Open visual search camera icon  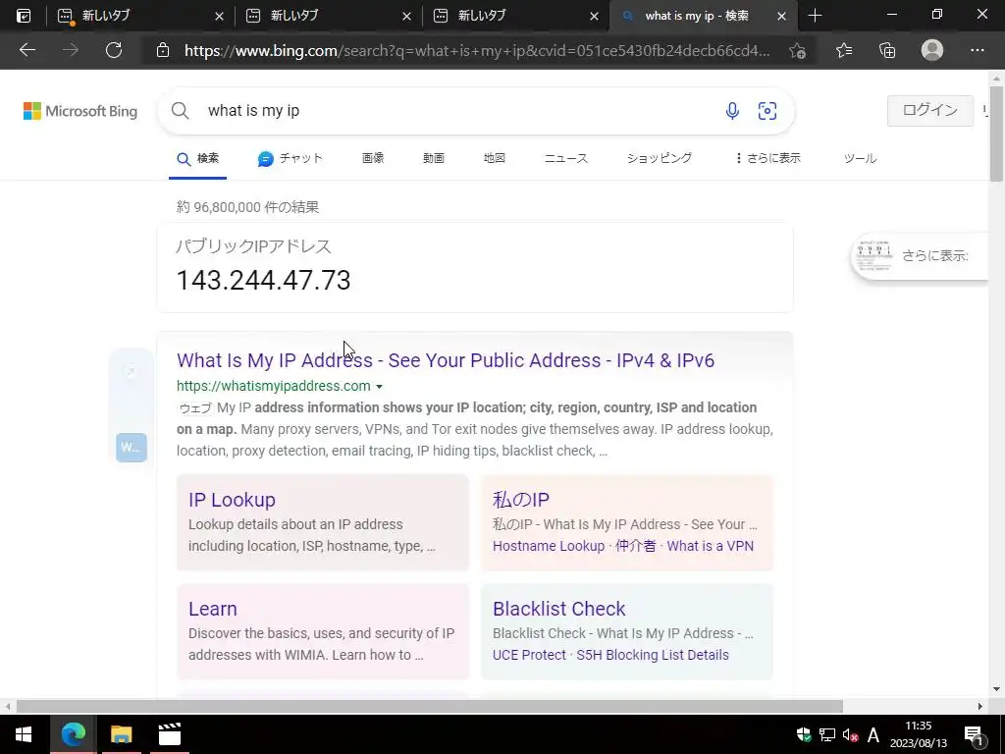tap(767, 111)
